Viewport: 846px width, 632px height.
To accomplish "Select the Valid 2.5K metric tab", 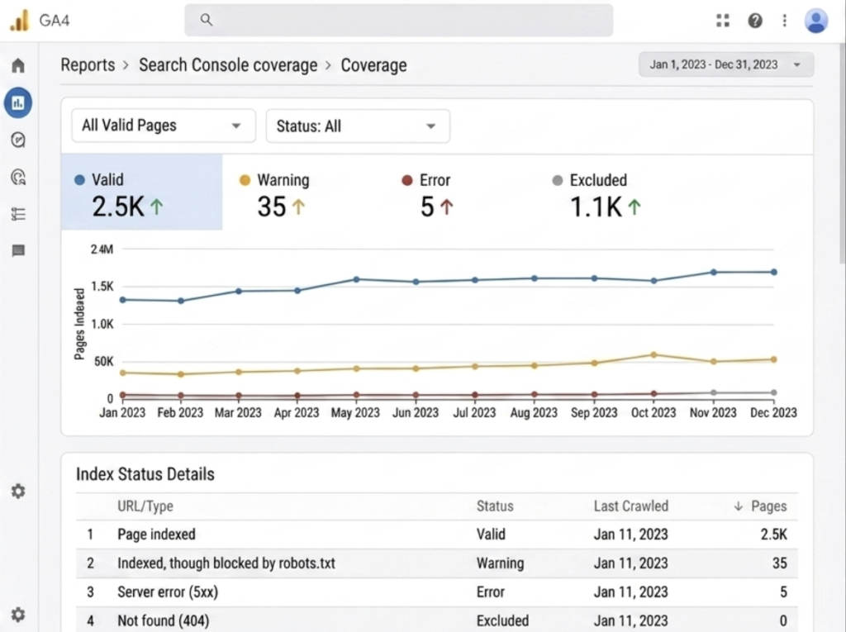I will coord(142,192).
